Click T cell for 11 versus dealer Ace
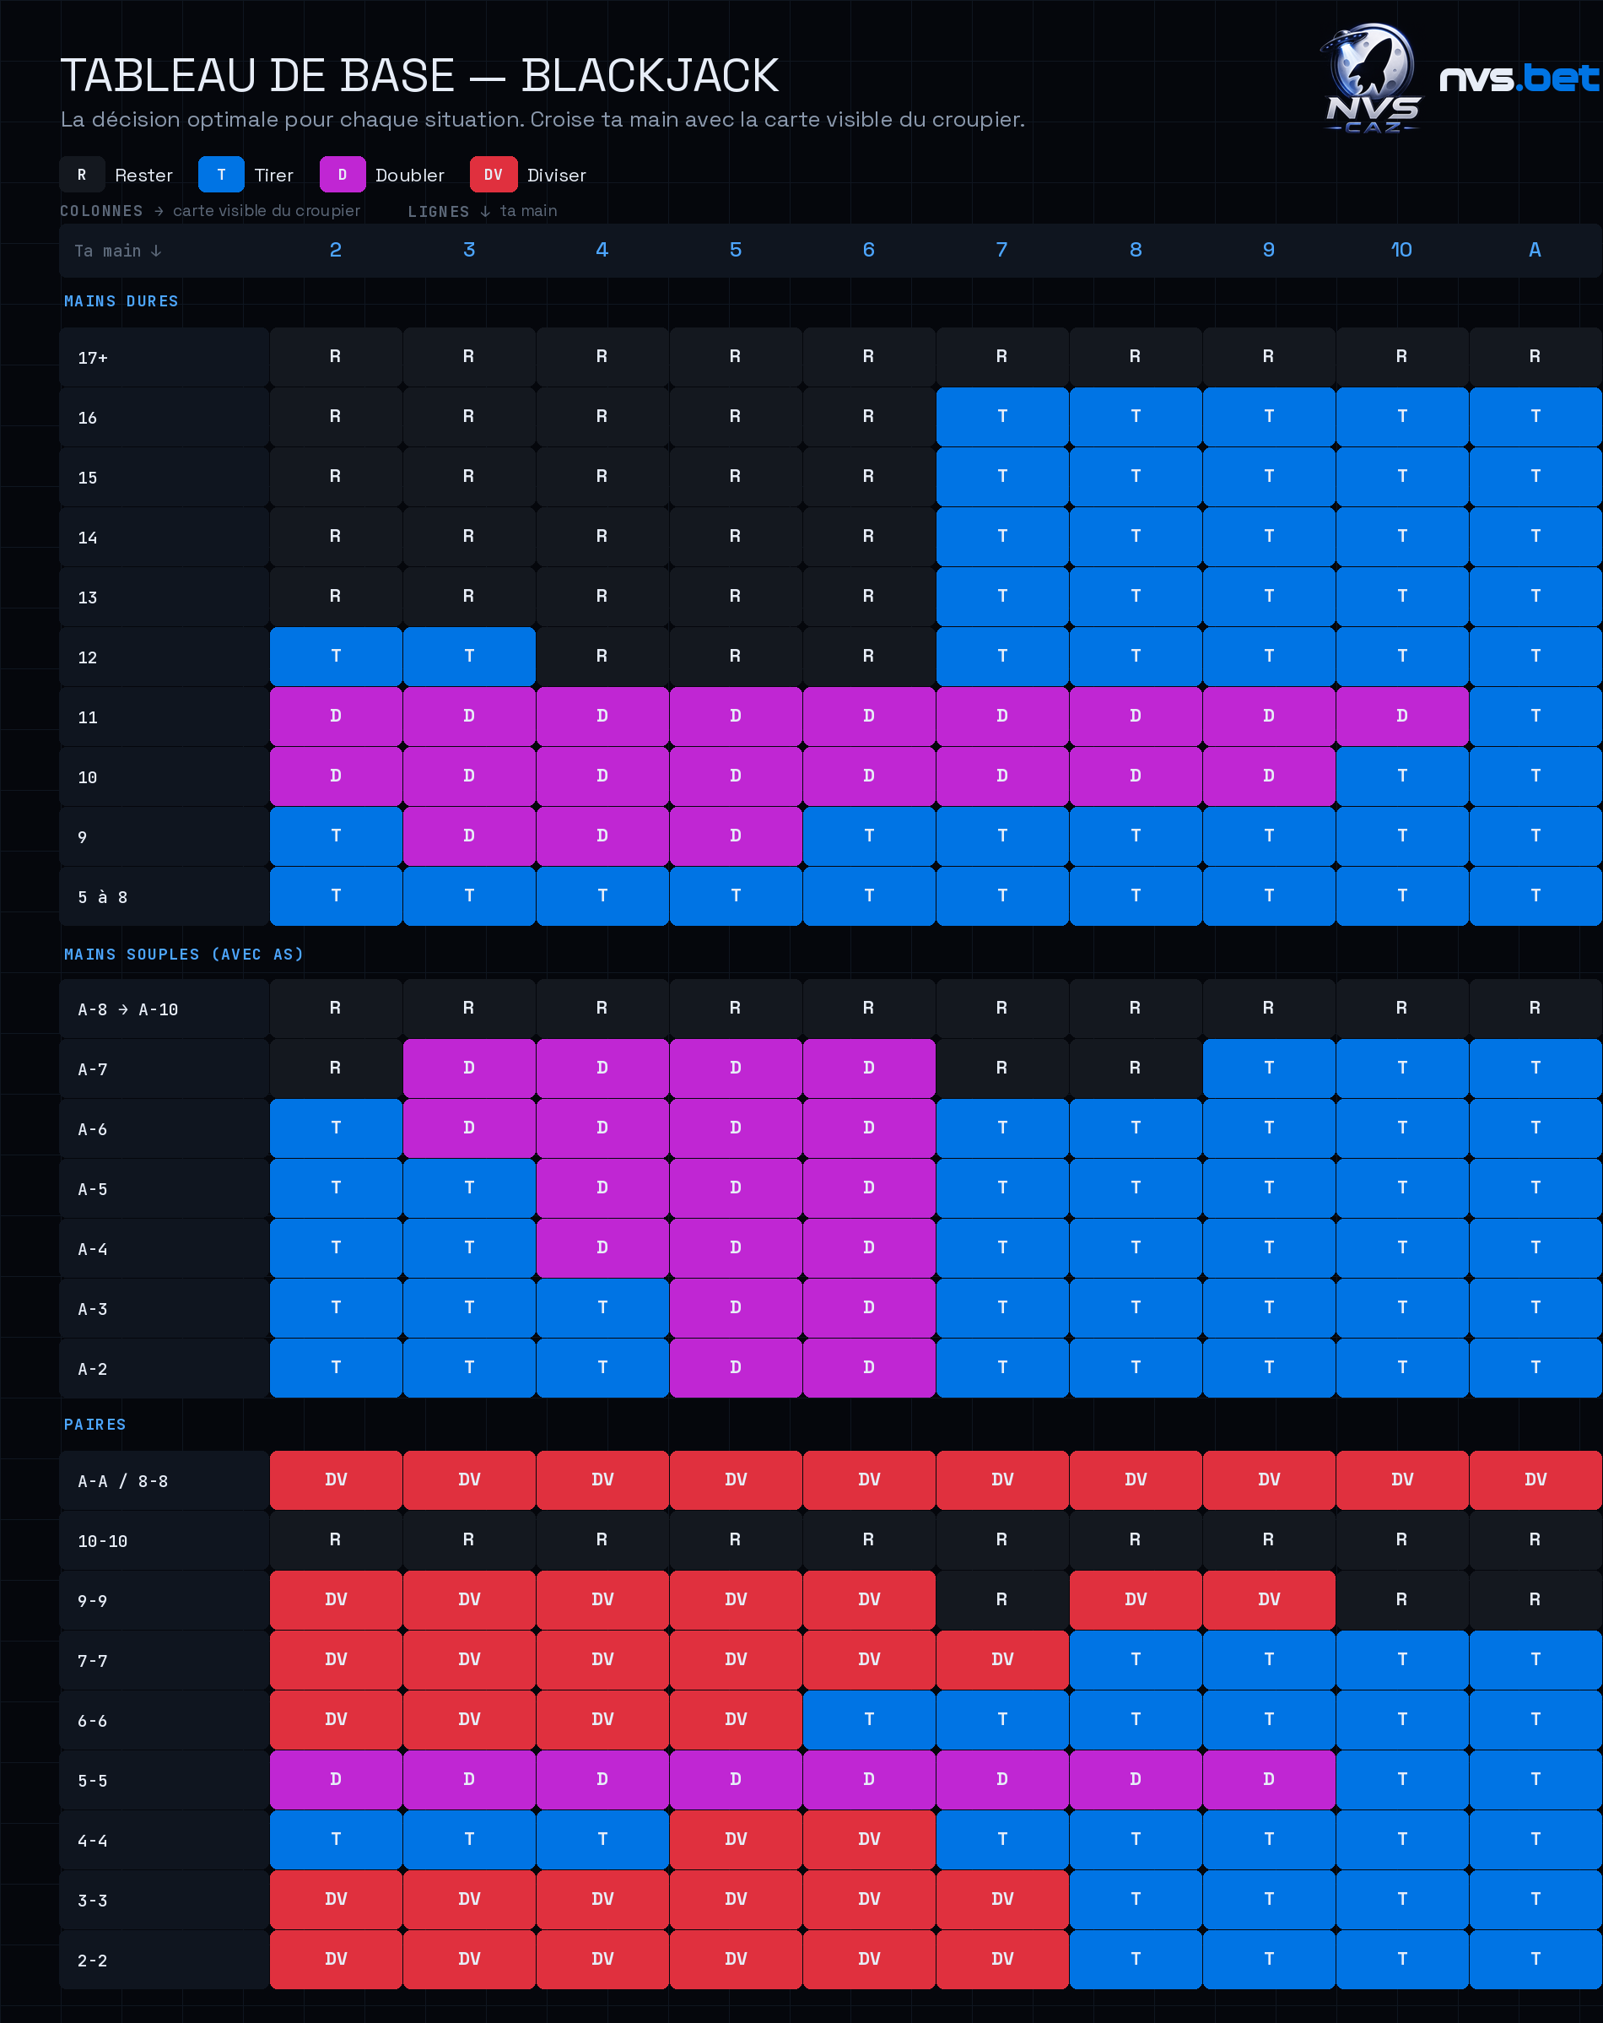1603x2023 pixels. 1535,716
